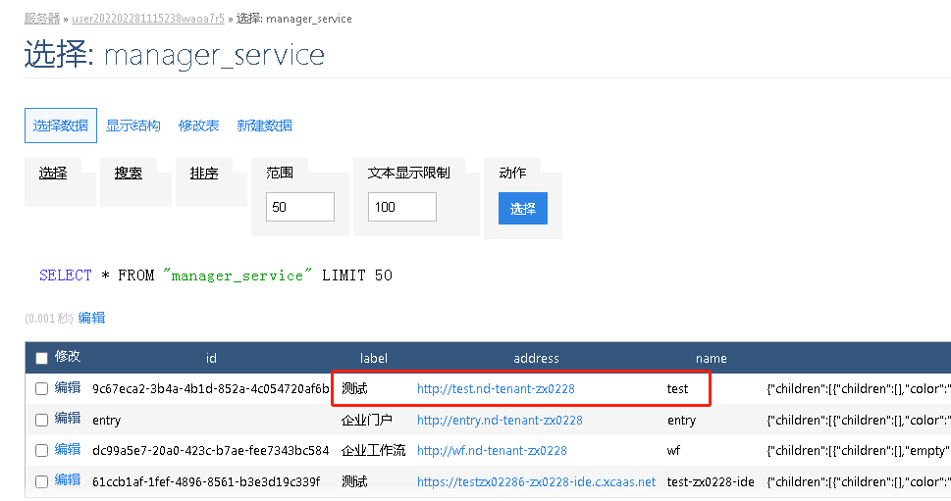951x501 pixels.
Task: Tick the checkbox for row 9c67eca2
Action: pyautogui.click(x=41, y=388)
